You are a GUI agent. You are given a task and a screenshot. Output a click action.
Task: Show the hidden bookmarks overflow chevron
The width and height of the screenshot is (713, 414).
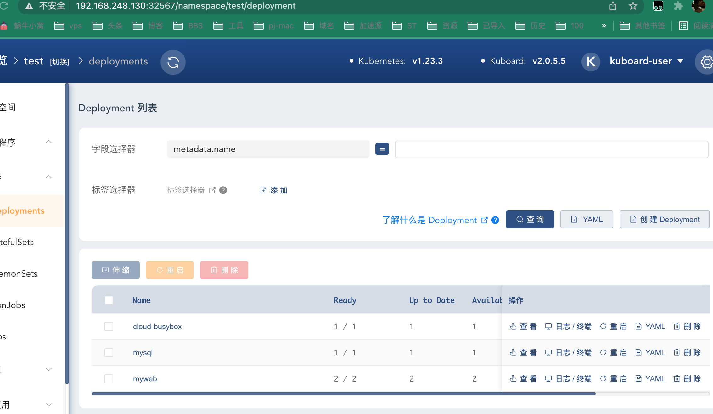tap(604, 26)
